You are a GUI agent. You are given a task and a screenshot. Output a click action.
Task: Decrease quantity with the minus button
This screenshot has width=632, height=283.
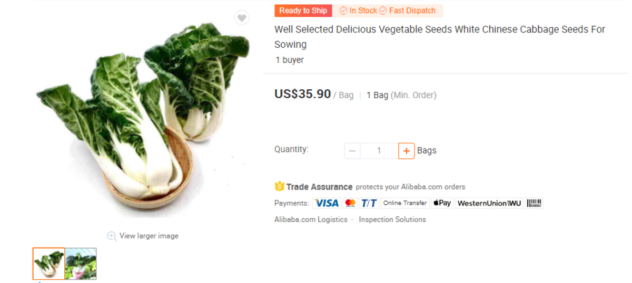tap(352, 151)
